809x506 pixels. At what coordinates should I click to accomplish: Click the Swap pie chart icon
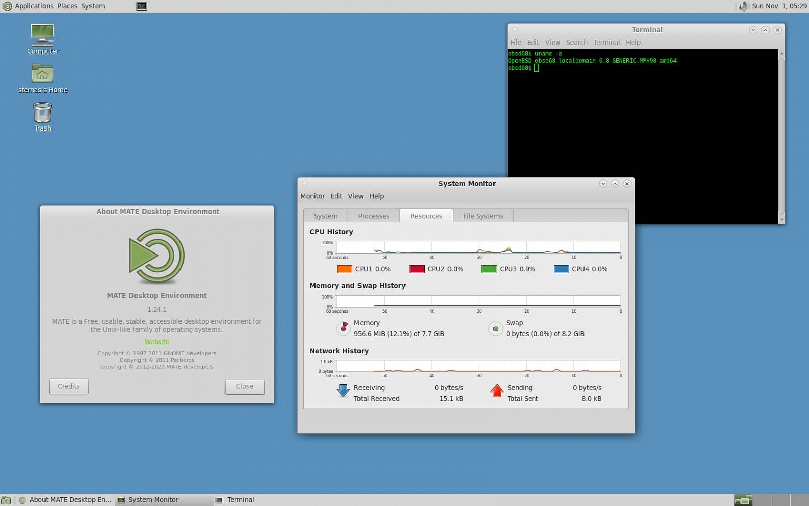[496, 329]
